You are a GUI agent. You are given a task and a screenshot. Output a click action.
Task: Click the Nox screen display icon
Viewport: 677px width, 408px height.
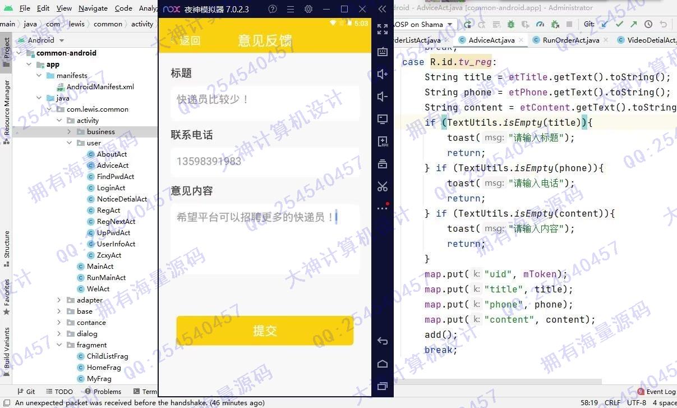pyautogui.click(x=383, y=119)
